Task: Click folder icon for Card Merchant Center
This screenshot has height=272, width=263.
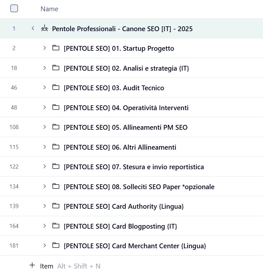Action: coord(56,246)
